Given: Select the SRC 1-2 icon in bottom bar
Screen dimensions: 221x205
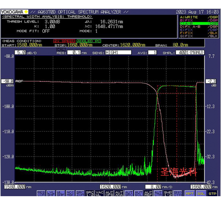Looking at the screenshot, I should (x=90, y=193).
